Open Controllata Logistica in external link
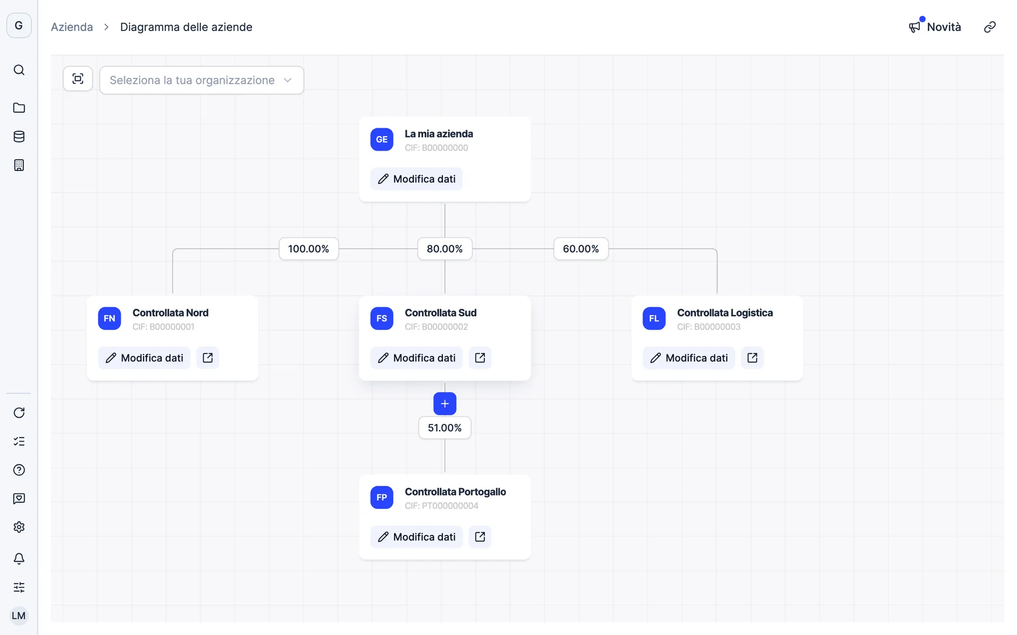The width and height of the screenshot is (1017, 635). click(x=752, y=358)
